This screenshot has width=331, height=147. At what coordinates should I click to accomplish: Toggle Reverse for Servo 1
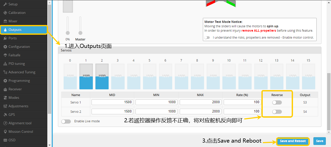coord(277,102)
